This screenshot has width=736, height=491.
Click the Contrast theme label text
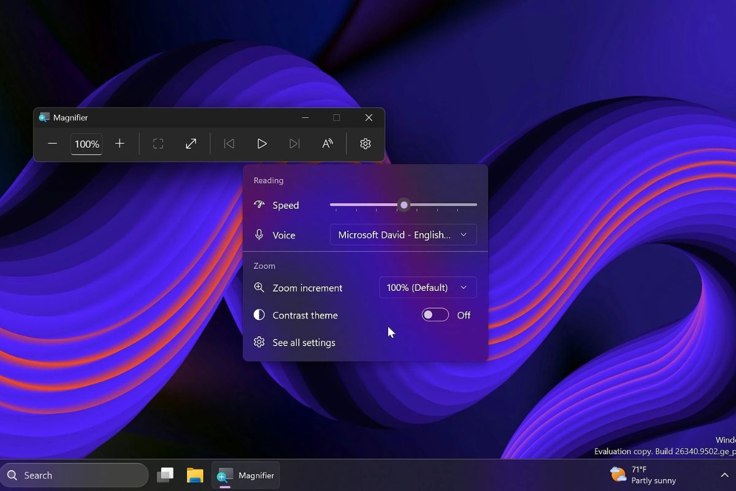pyautogui.click(x=305, y=315)
